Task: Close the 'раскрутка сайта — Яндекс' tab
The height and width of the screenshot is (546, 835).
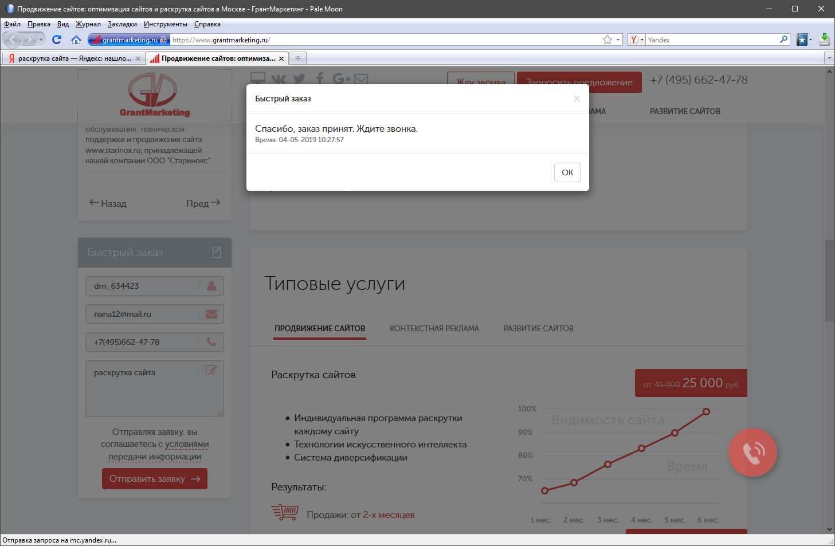Action: (138, 58)
